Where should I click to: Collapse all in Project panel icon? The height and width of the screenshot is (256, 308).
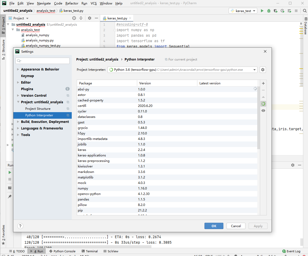coord(81,18)
